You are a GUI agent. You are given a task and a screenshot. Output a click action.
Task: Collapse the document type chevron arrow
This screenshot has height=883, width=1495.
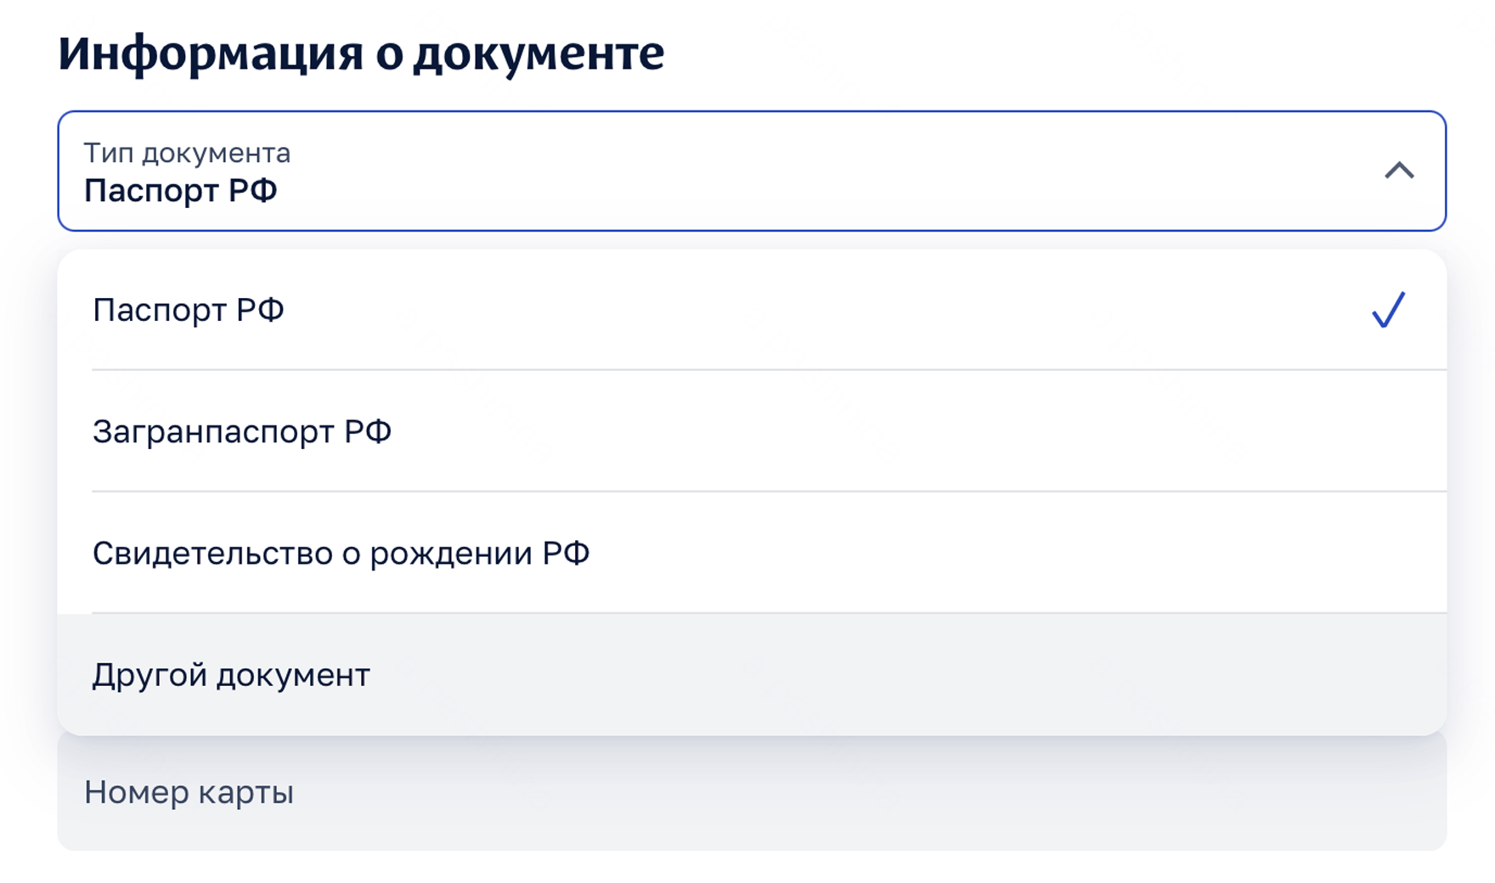[x=1399, y=171]
